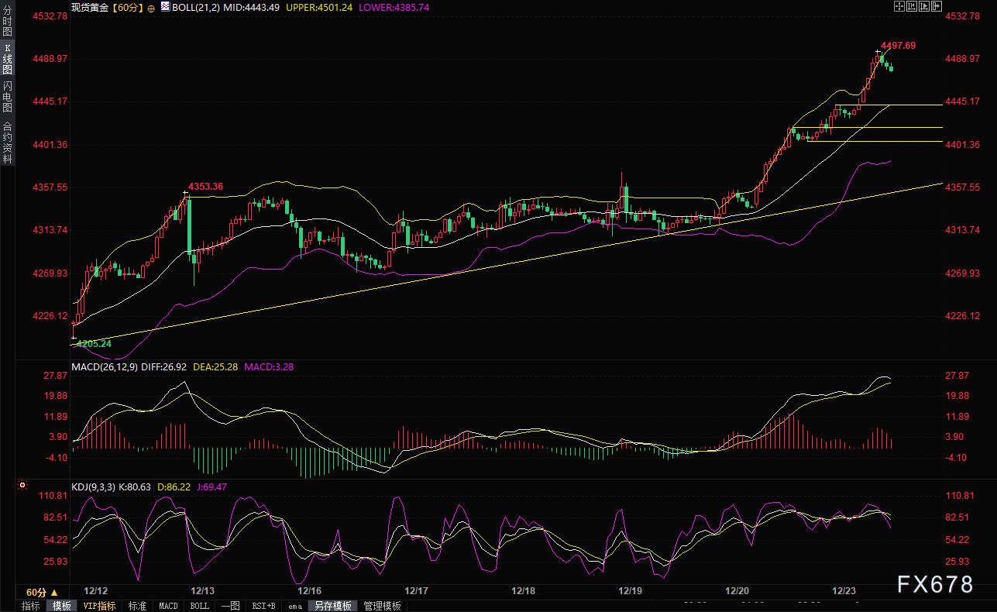Image resolution: width=997 pixels, height=612 pixels.
Task: Click the VIP指标 button
Action: [x=99, y=606]
